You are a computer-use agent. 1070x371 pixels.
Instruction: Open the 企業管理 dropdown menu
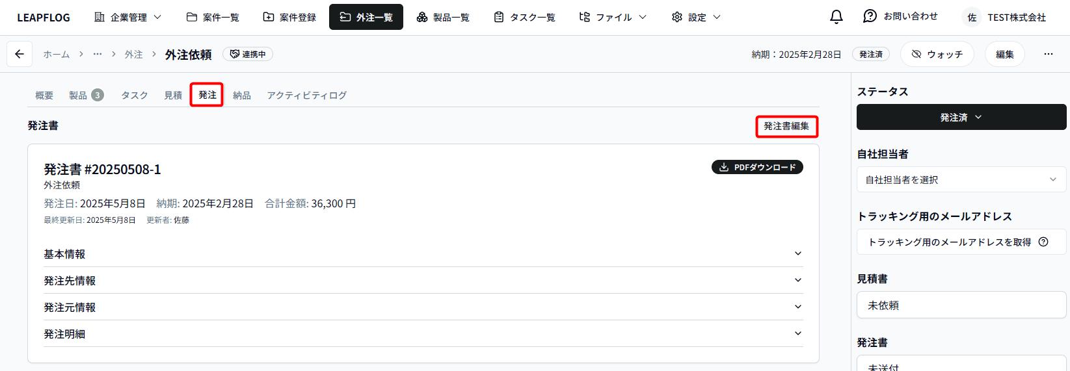(128, 17)
